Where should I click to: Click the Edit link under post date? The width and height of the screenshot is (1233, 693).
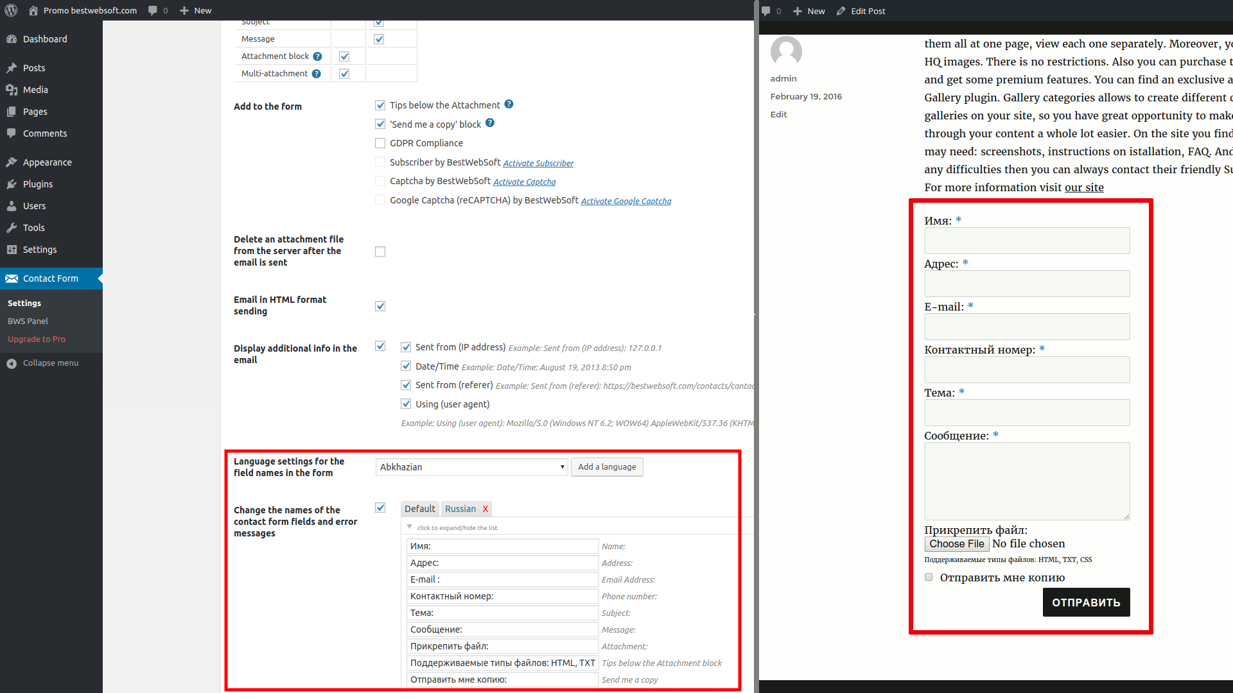[x=778, y=114]
